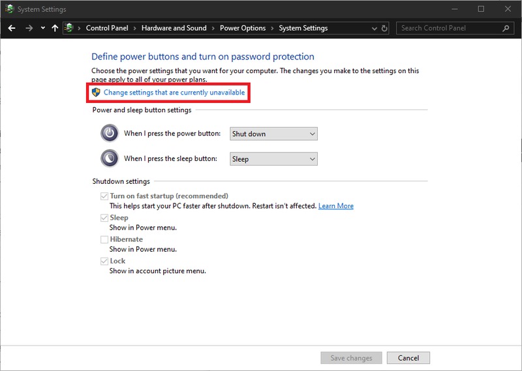Click the Search Control Panel field
522x371 pixels.
point(449,28)
